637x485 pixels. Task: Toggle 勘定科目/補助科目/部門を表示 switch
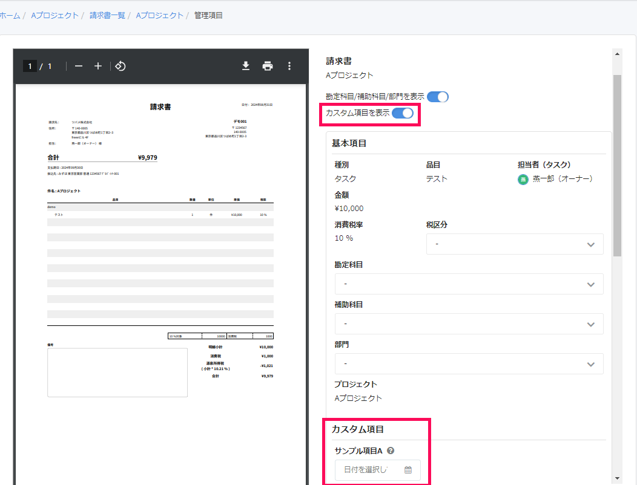pyautogui.click(x=438, y=97)
